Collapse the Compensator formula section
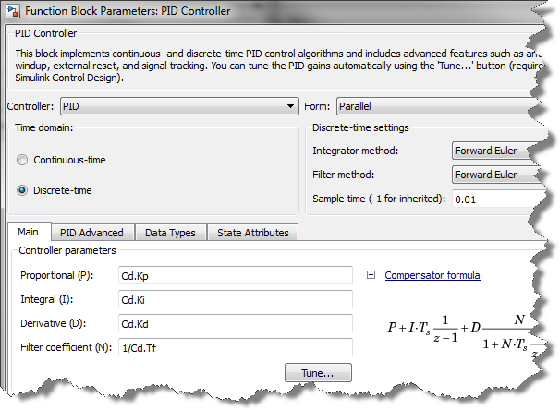 coord(371,275)
